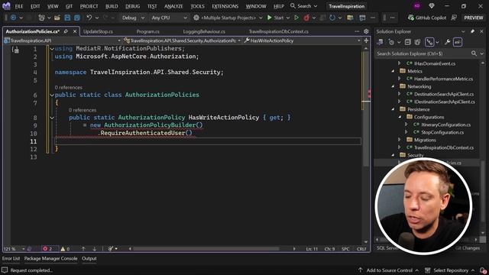Toggle Show All Files in Solution Explorer
Image resolution: width=489 pixels, height=275 pixels.
coord(418,42)
